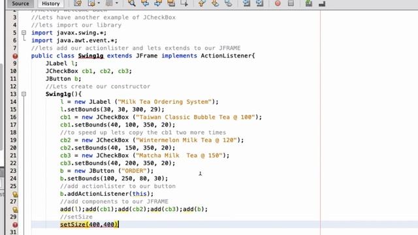Start macro recording red circle icon

click(278, 3)
